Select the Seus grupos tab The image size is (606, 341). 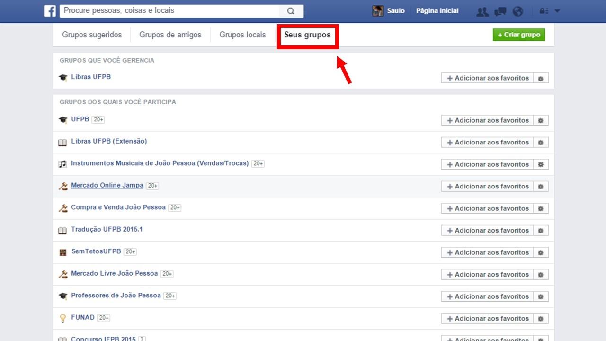(x=308, y=35)
